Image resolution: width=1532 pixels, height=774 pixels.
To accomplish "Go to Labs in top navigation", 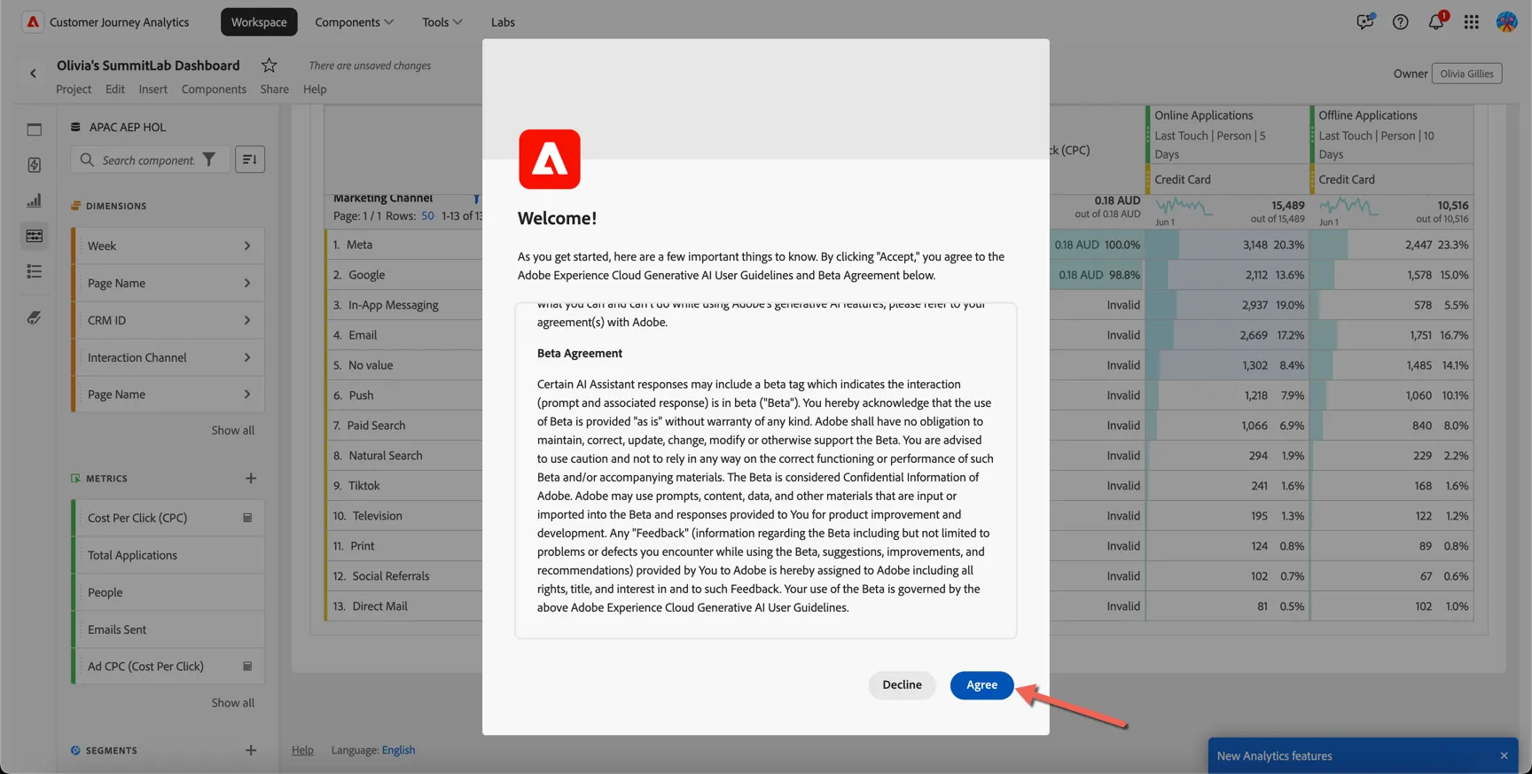I will (503, 22).
